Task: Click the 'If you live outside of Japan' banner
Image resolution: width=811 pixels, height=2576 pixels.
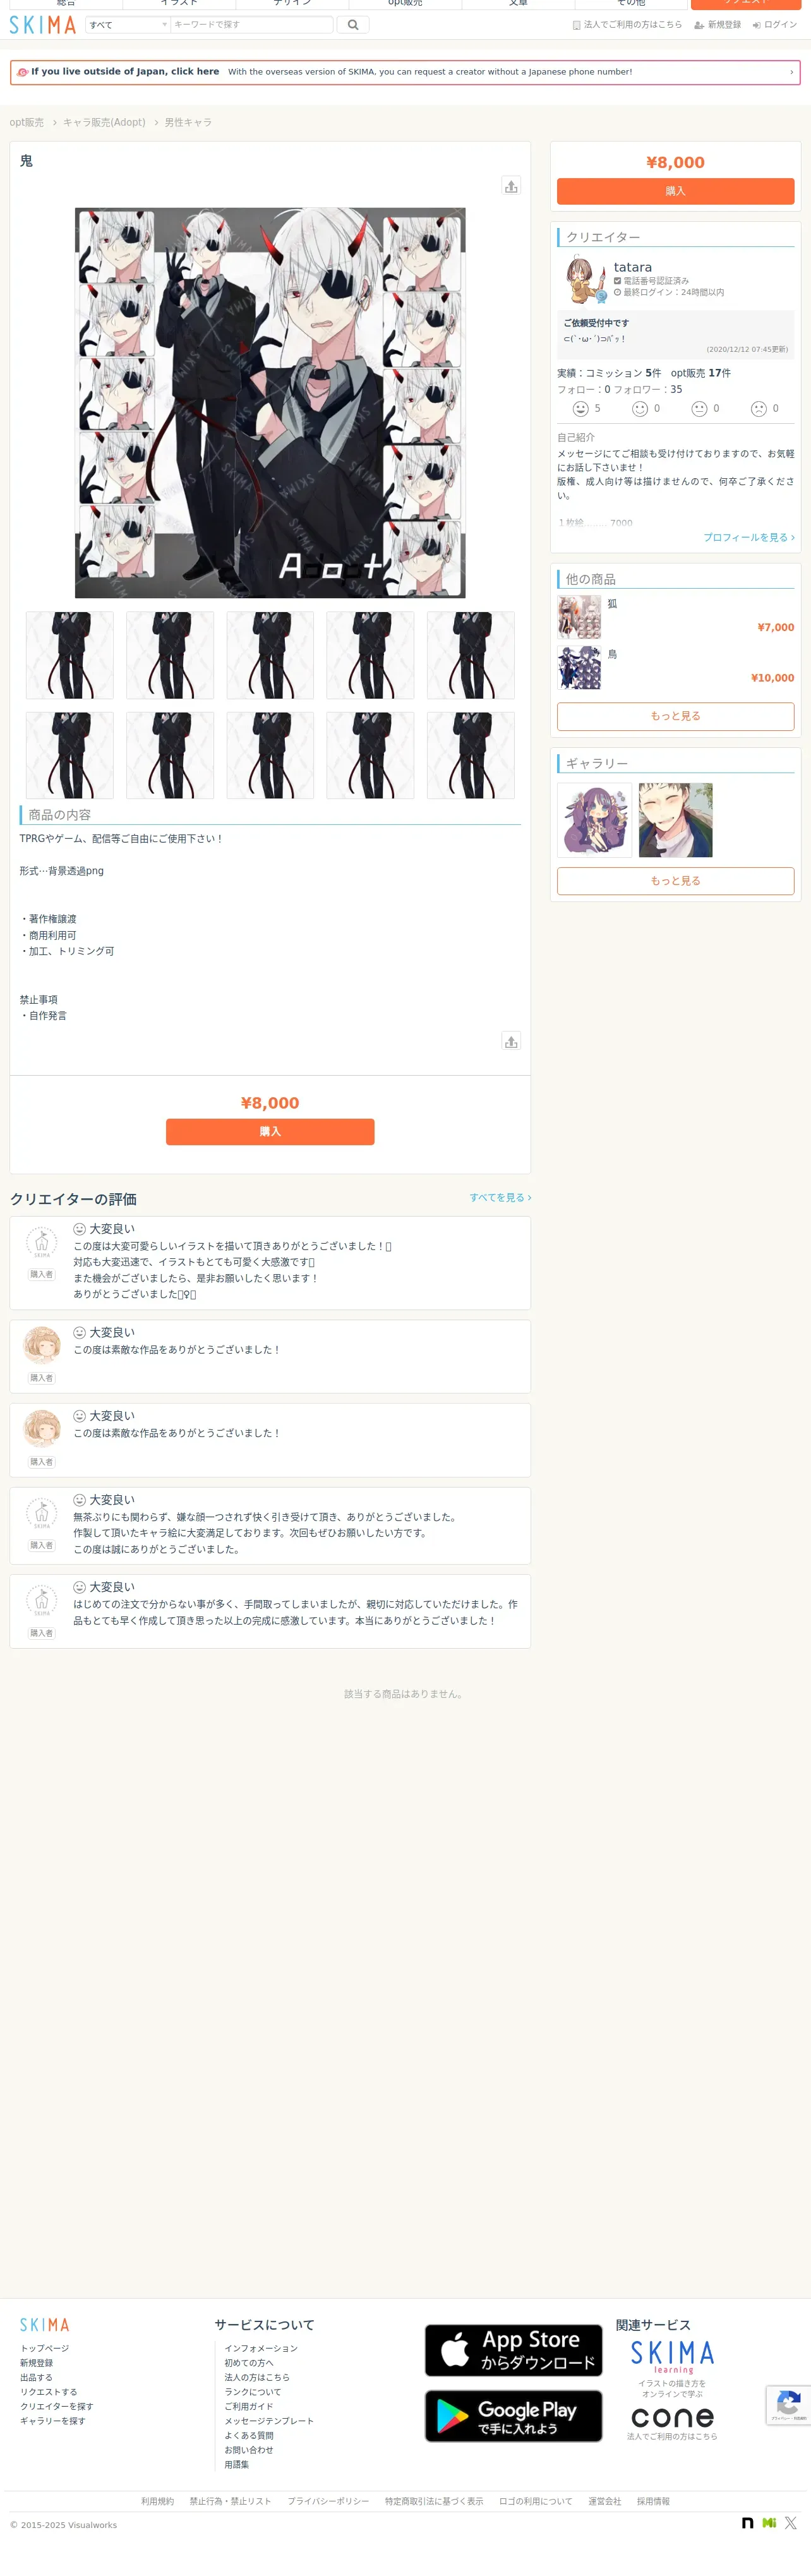Action: (x=405, y=72)
